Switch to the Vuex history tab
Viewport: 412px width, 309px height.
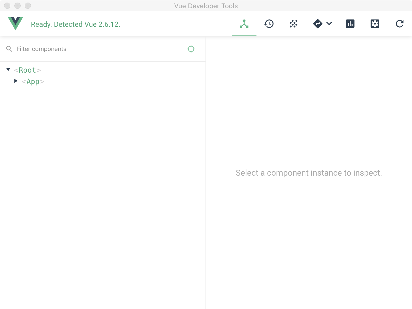269,24
